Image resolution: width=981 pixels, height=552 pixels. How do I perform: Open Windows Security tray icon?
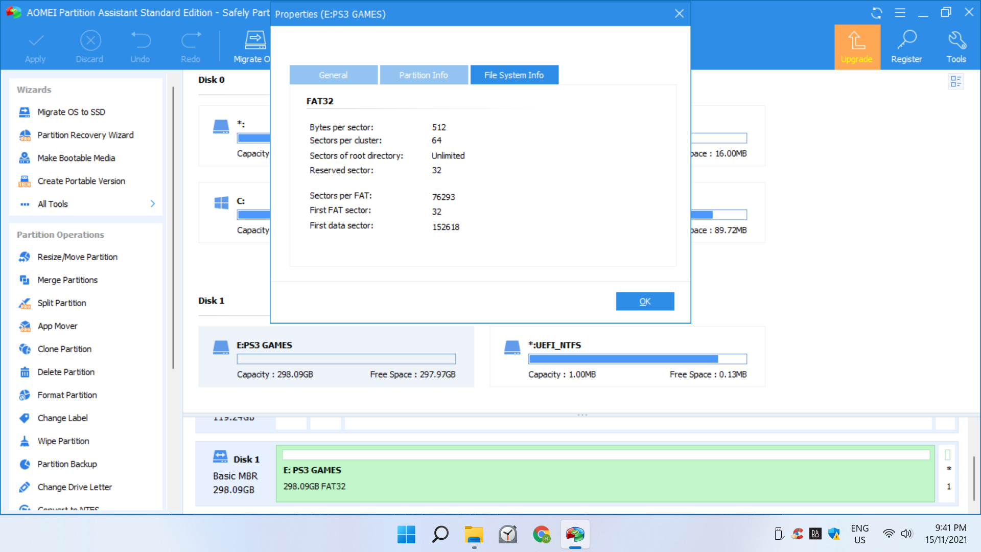click(x=834, y=534)
